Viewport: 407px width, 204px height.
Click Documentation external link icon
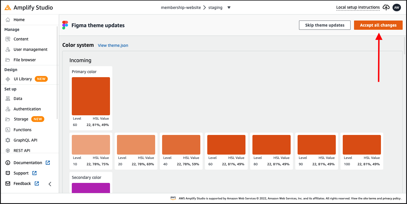click(x=48, y=163)
